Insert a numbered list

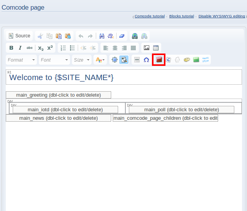click(63, 48)
